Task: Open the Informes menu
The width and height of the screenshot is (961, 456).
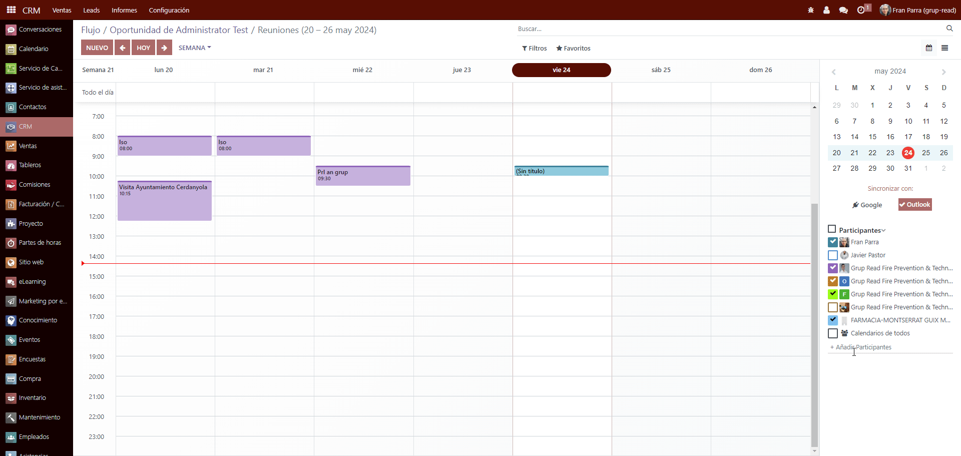Action: tap(124, 10)
